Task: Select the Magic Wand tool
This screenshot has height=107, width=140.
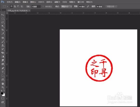Action: pos(3,26)
